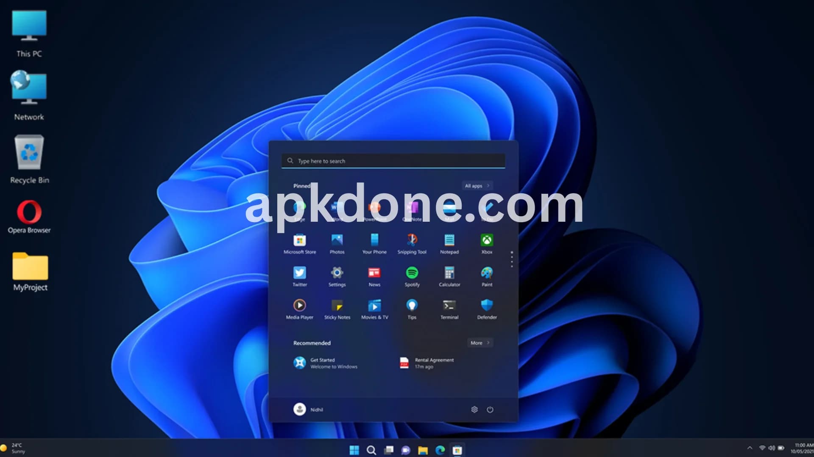Launch the News app

(x=374, y=277)
